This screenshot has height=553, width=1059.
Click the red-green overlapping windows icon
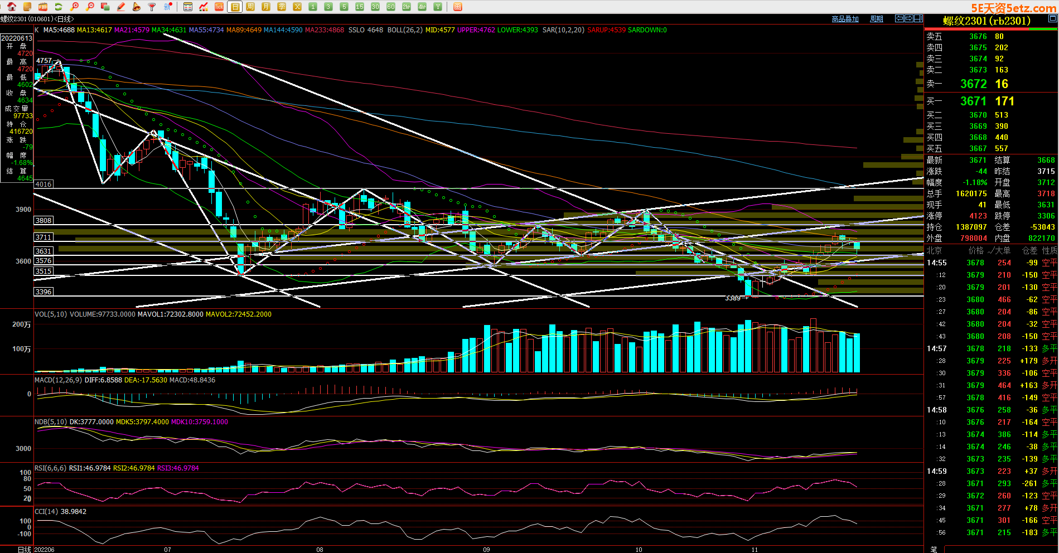[105, 7]
